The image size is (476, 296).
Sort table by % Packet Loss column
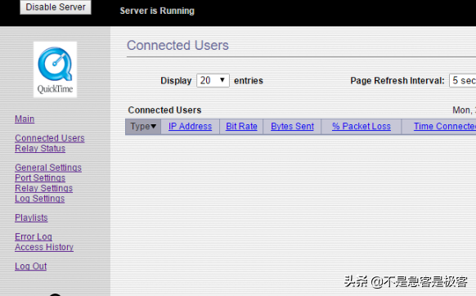pos(361,126)
